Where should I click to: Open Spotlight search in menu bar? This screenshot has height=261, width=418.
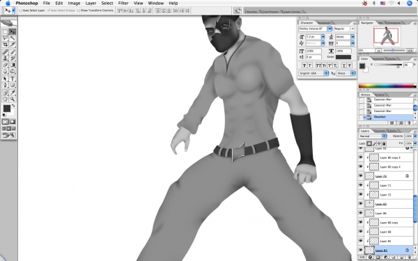point(410,3)
